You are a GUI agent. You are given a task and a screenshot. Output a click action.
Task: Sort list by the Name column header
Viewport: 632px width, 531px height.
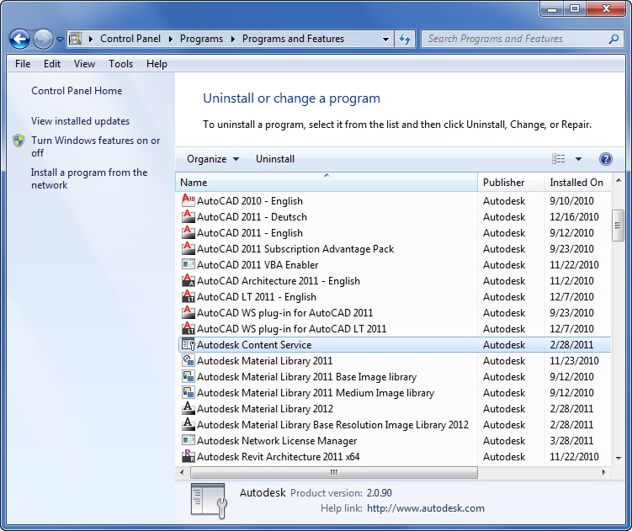(327, 183)
